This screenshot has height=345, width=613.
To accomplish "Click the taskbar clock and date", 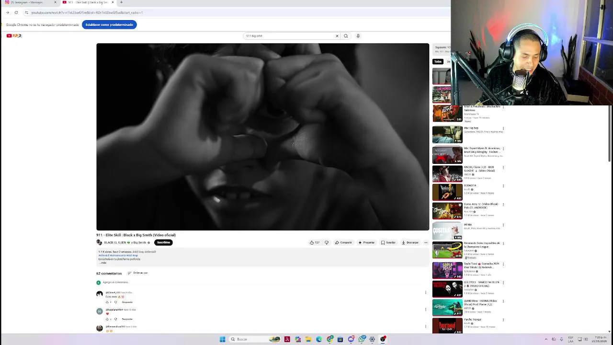I will [599, 339].
